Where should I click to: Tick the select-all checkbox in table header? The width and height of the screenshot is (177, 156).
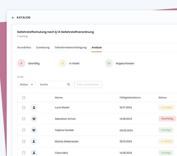[24, 97]
